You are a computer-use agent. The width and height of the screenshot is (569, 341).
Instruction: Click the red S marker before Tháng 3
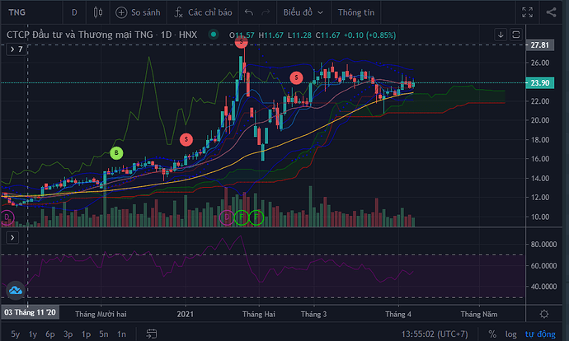click(x=297, y=77)
